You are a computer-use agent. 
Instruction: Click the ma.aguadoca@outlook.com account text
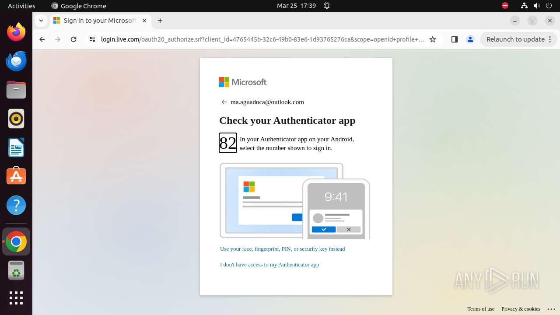(x=267, y=102)
